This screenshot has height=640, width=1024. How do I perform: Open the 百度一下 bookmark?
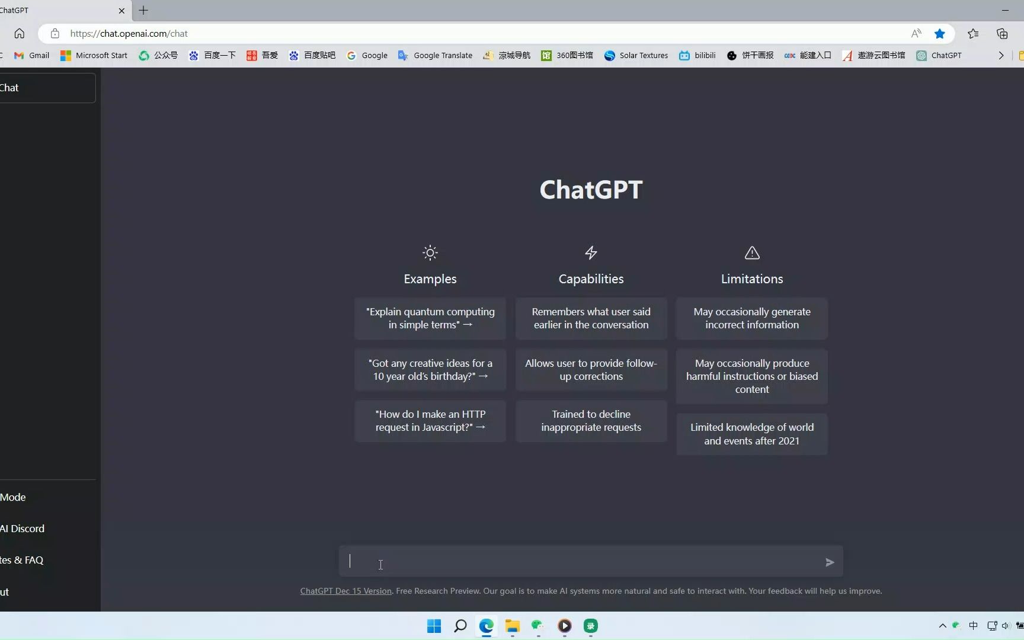click(212, 55)
